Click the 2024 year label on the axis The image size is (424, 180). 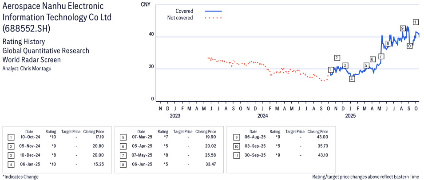[x=262, y=116]
